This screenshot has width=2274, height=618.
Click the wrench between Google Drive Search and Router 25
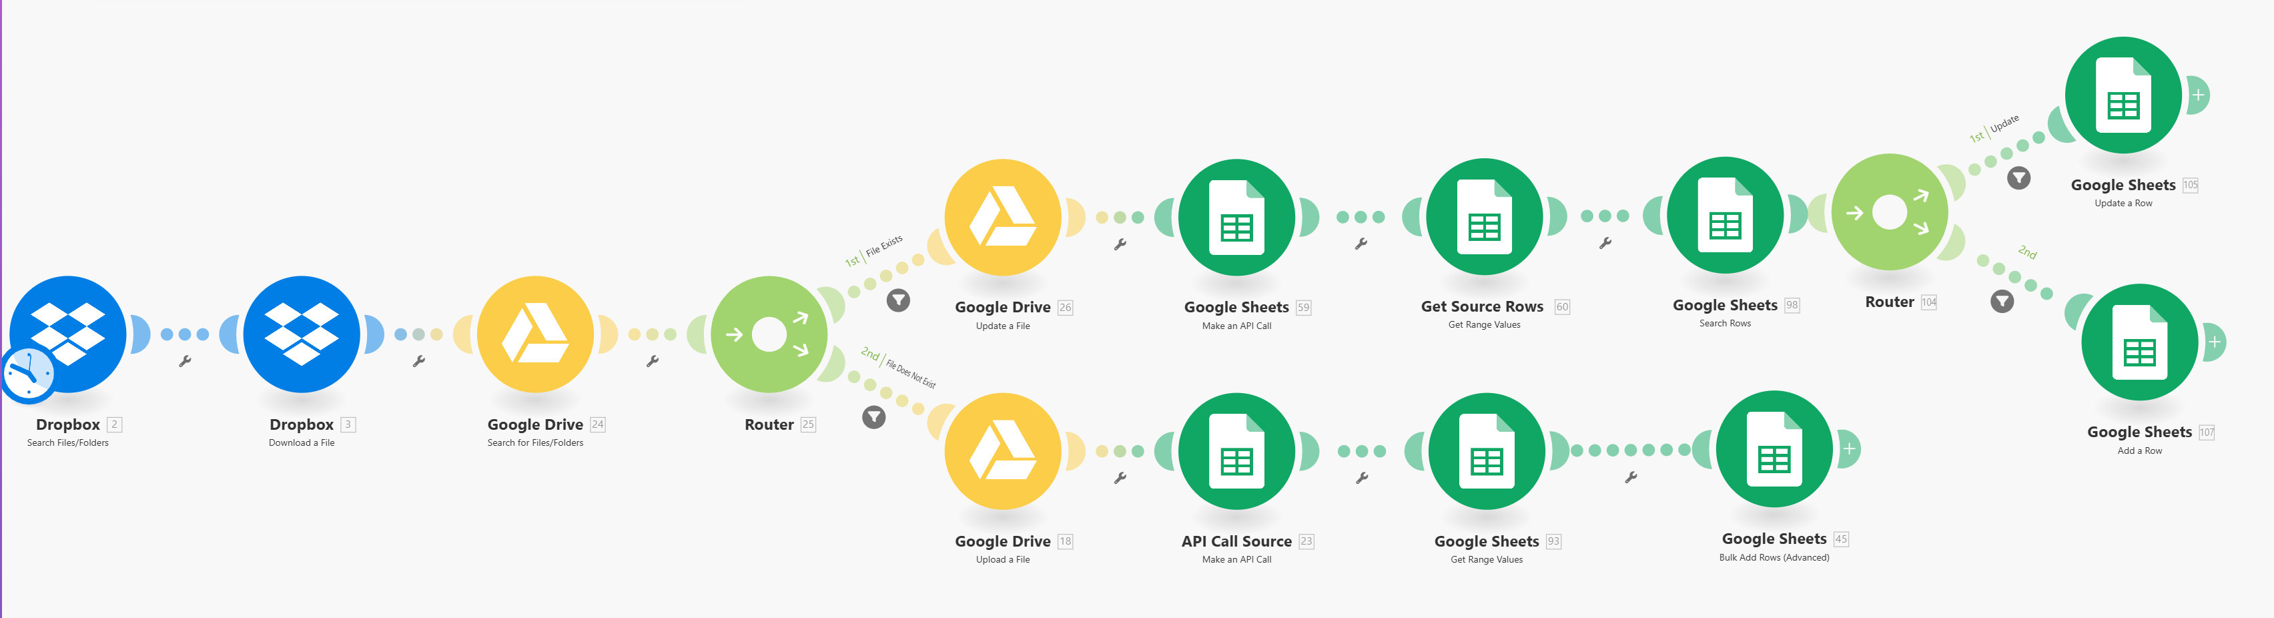pyautogui.click(x=653, y=361)
